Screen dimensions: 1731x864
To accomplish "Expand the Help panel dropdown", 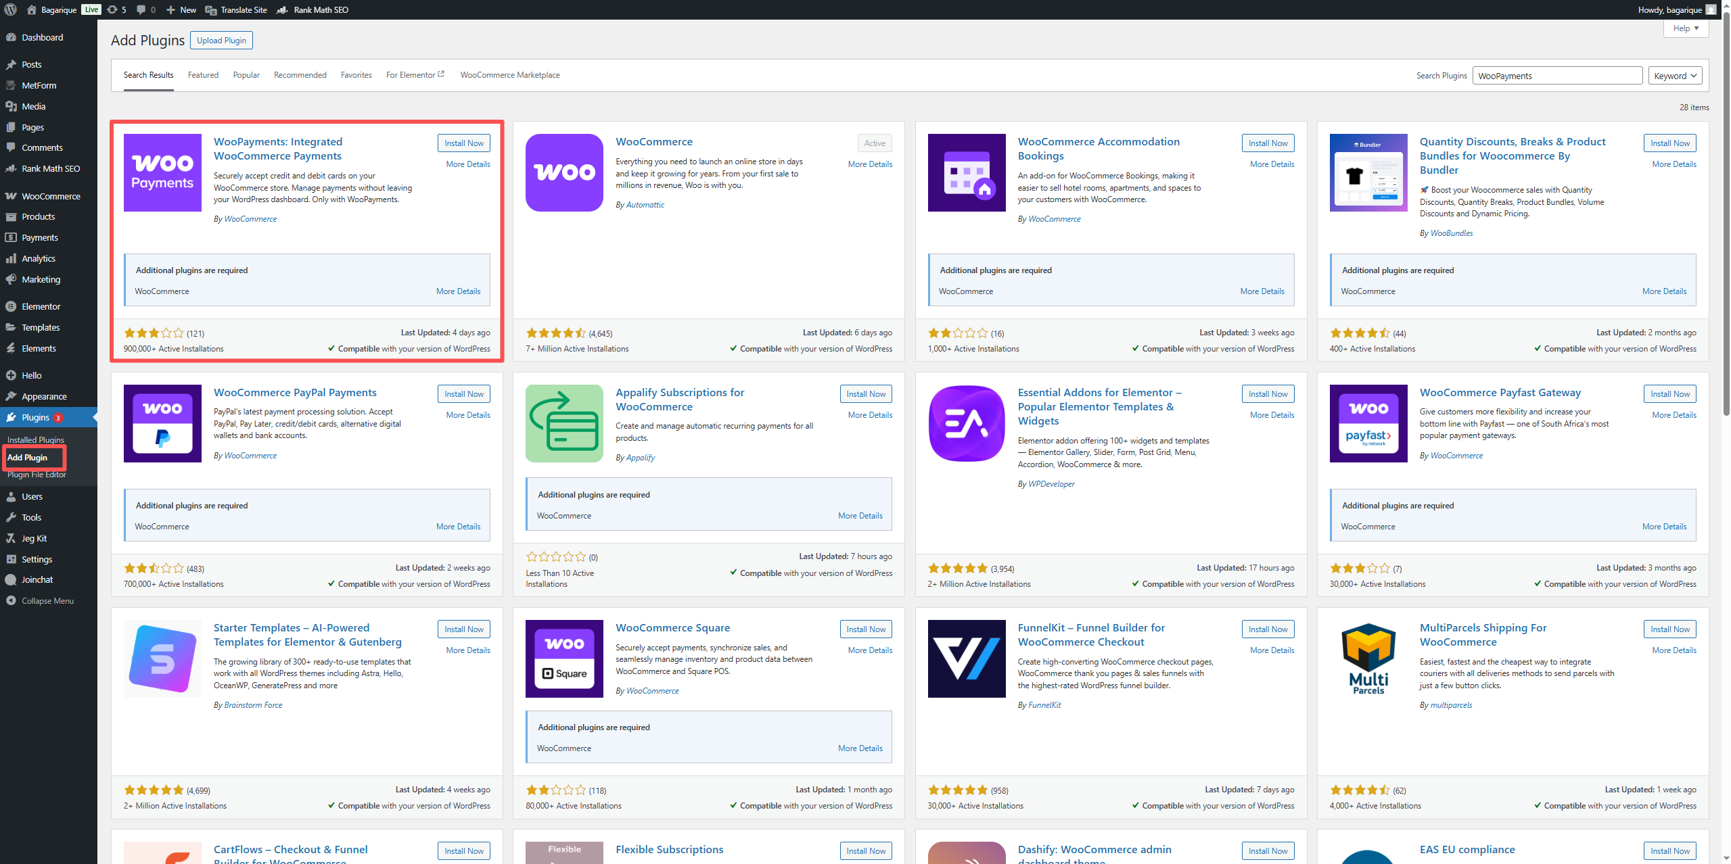I will point(1685,28).
